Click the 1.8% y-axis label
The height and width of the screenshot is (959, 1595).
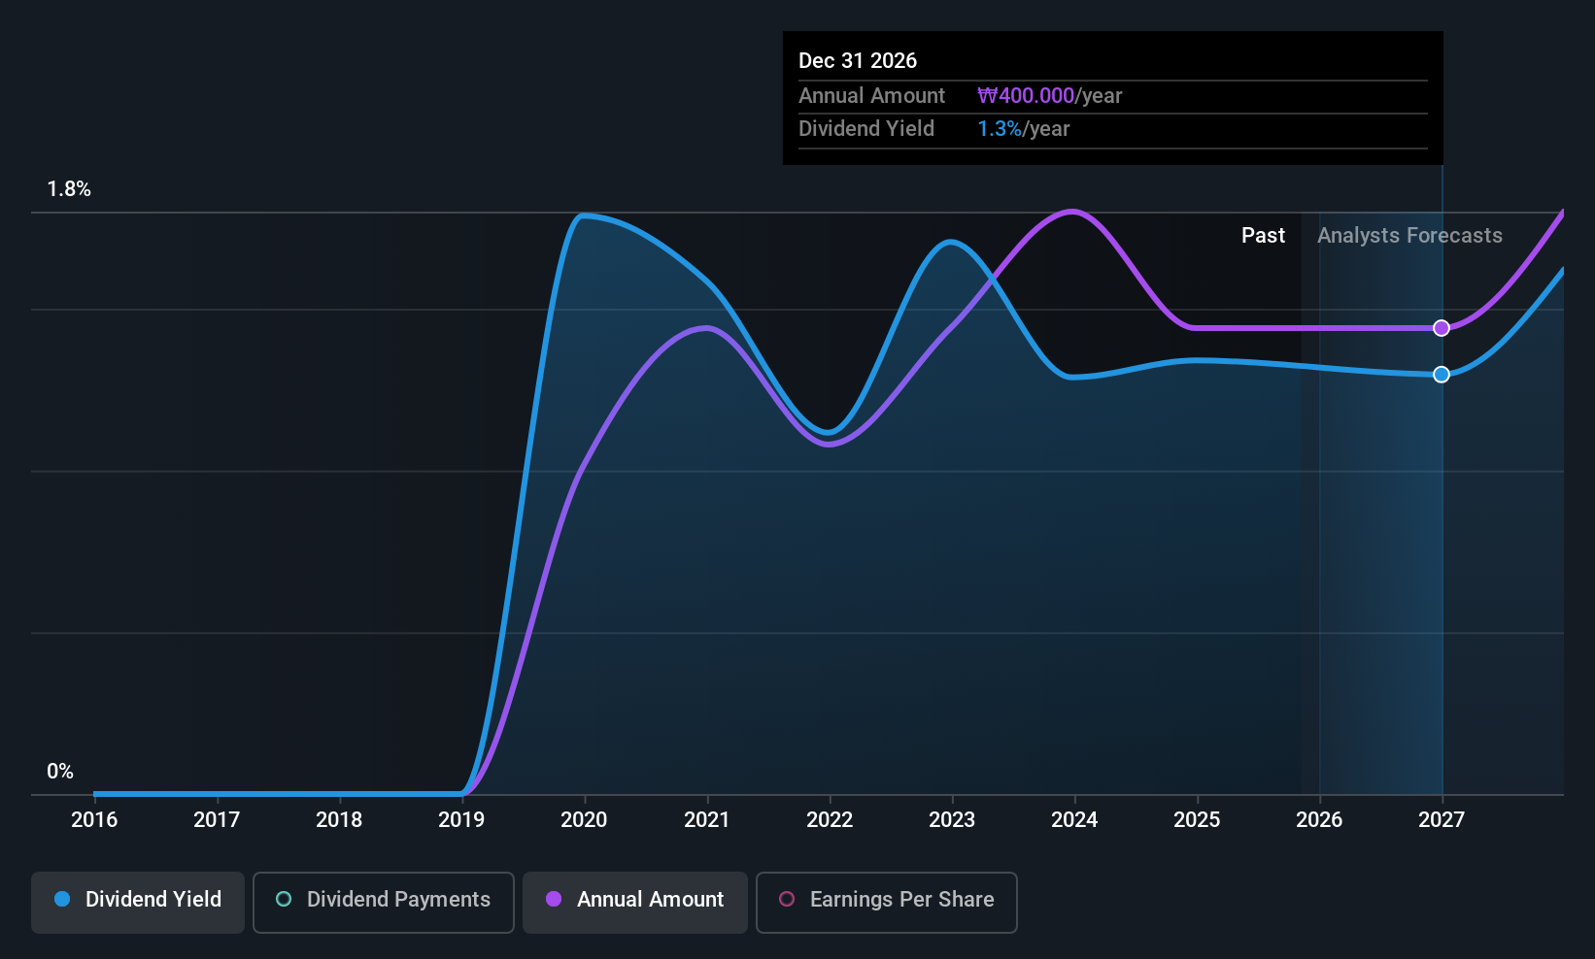(69, 189)
